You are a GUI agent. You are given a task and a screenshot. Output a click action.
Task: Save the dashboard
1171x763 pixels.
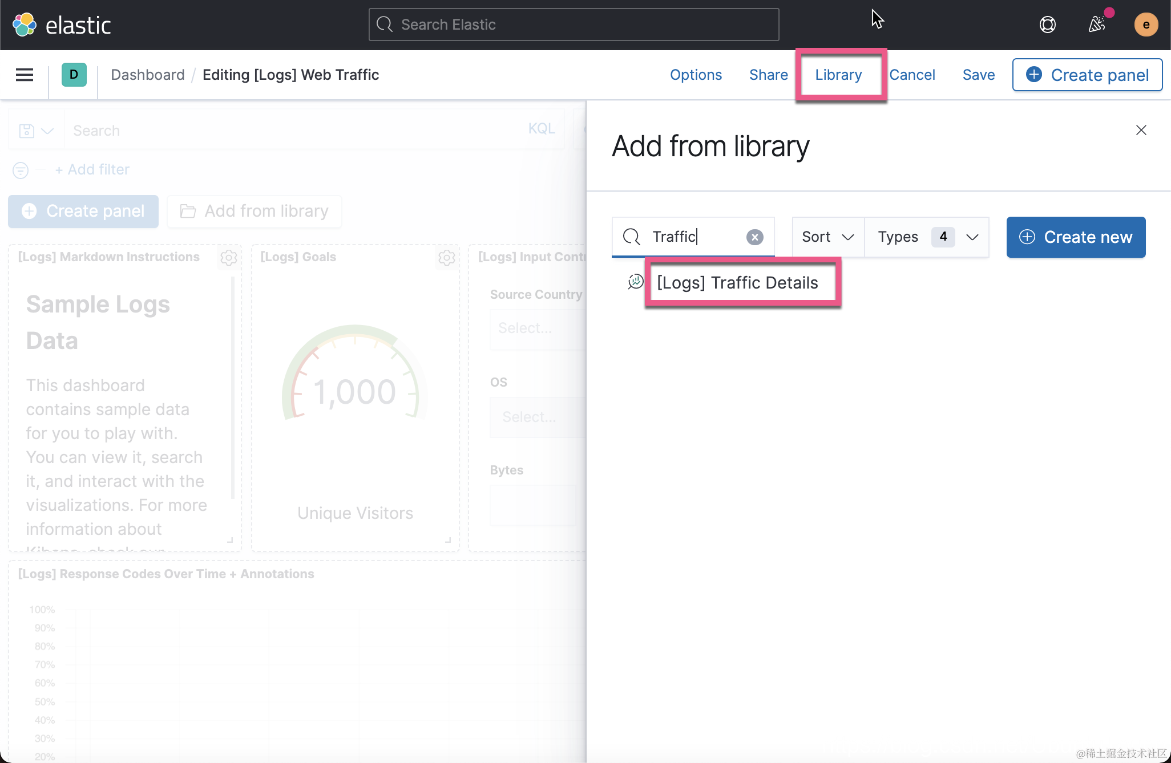tap(978, 75)
